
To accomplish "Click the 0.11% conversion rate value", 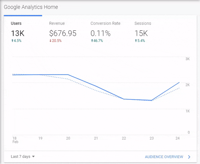I will 100,33.
